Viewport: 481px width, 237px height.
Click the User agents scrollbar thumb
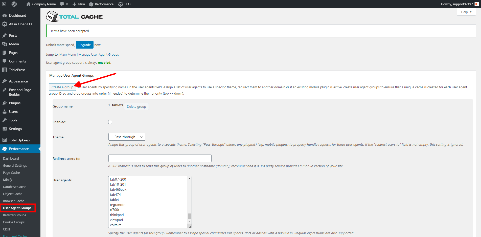[189, 216]
